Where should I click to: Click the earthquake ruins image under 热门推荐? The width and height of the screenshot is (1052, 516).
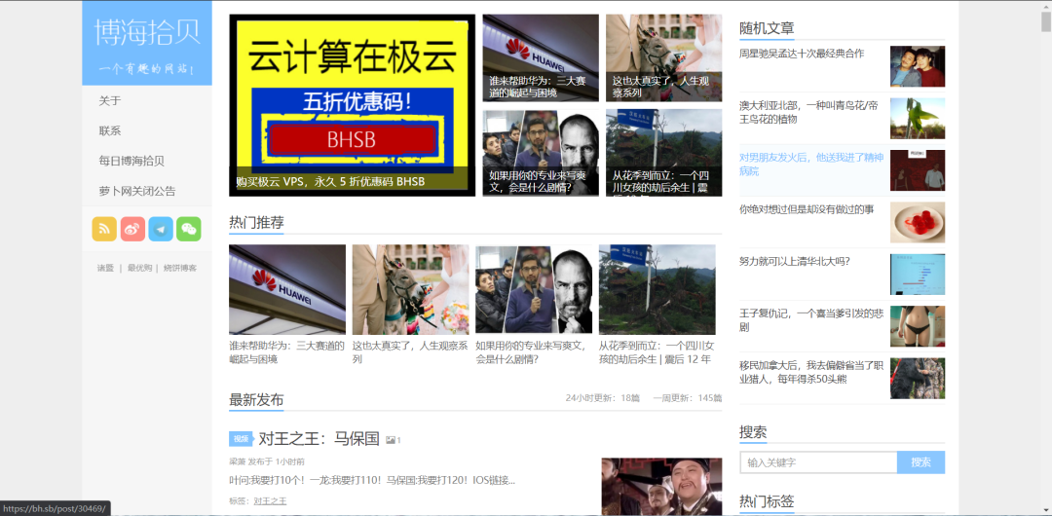657,289
